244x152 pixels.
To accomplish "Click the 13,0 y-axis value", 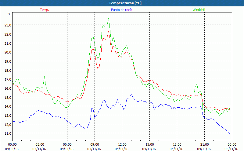I will point(8,116).
